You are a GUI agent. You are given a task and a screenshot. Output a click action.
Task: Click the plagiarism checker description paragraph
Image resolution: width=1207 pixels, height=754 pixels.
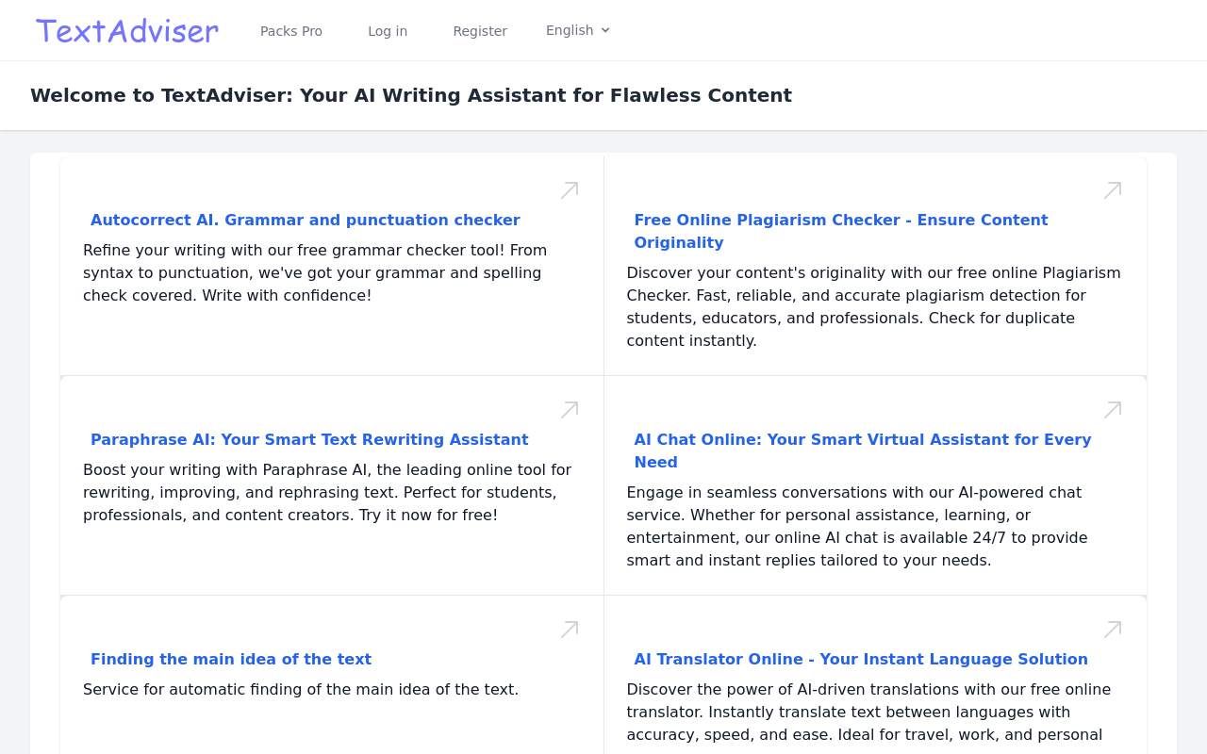[874, 306]
